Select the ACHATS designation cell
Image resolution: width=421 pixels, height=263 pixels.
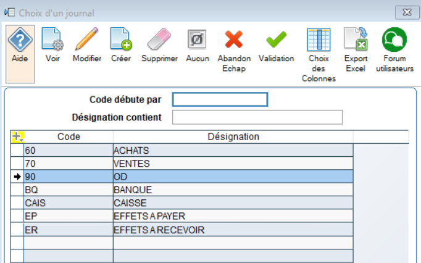tap(233, 150)
